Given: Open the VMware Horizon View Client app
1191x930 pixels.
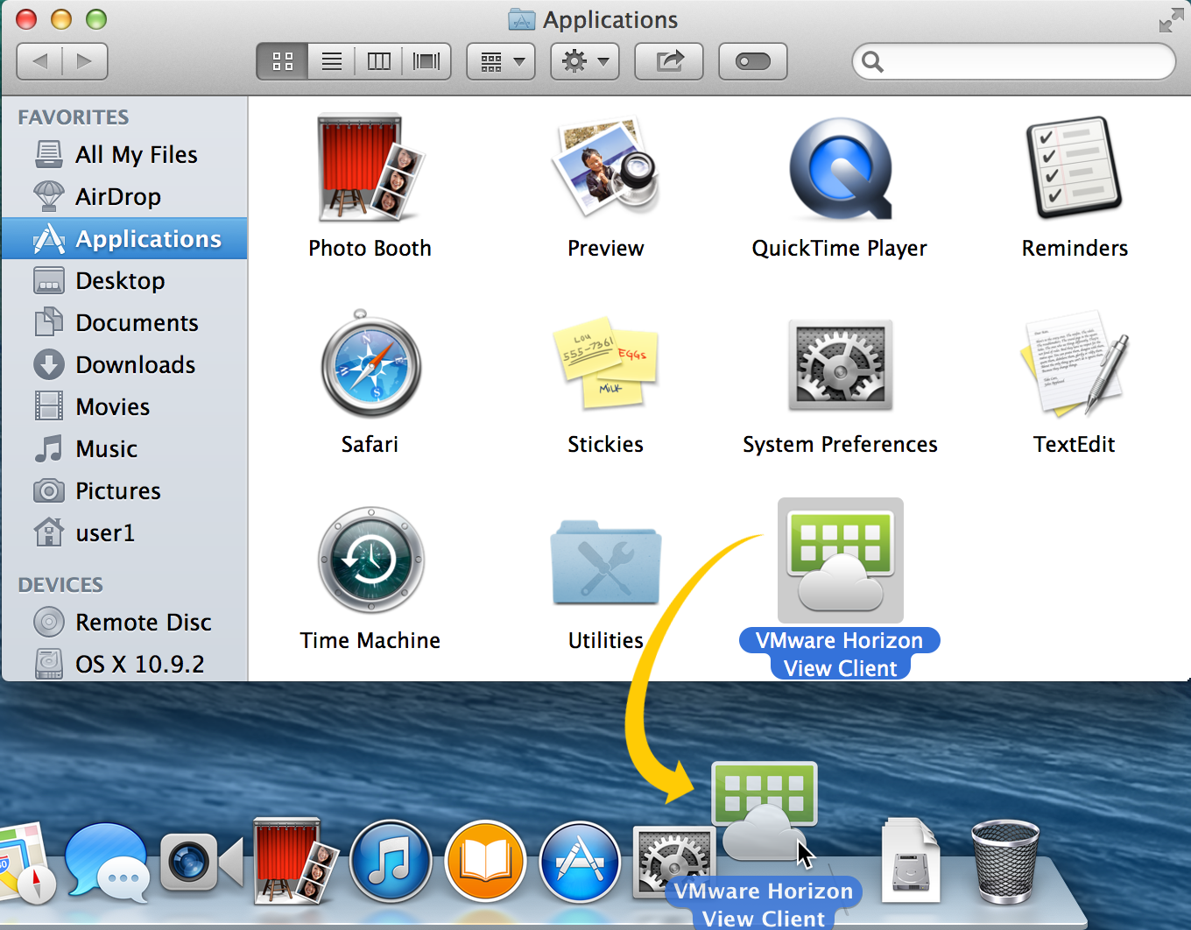Looking at the screenshot, I should pos(840,560).
